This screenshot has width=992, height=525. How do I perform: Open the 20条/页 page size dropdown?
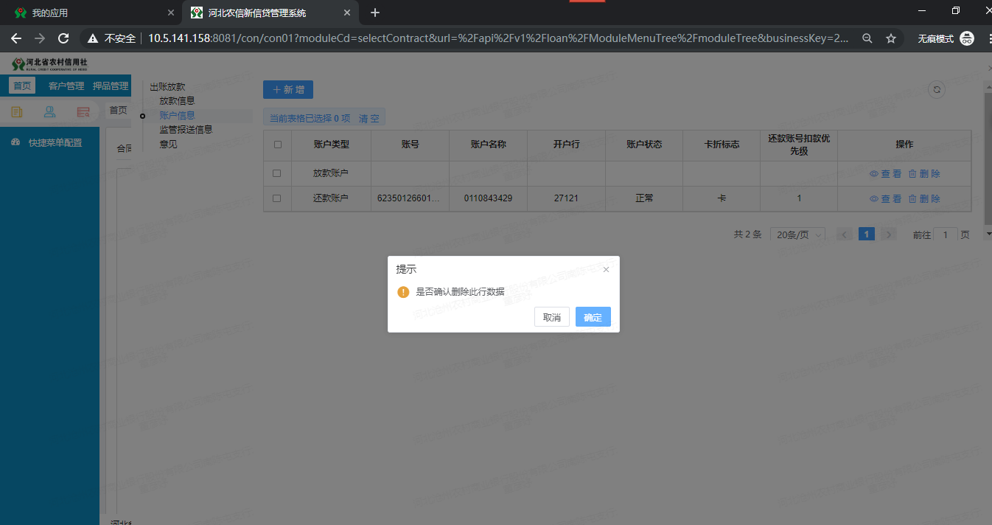click(797, 234)
